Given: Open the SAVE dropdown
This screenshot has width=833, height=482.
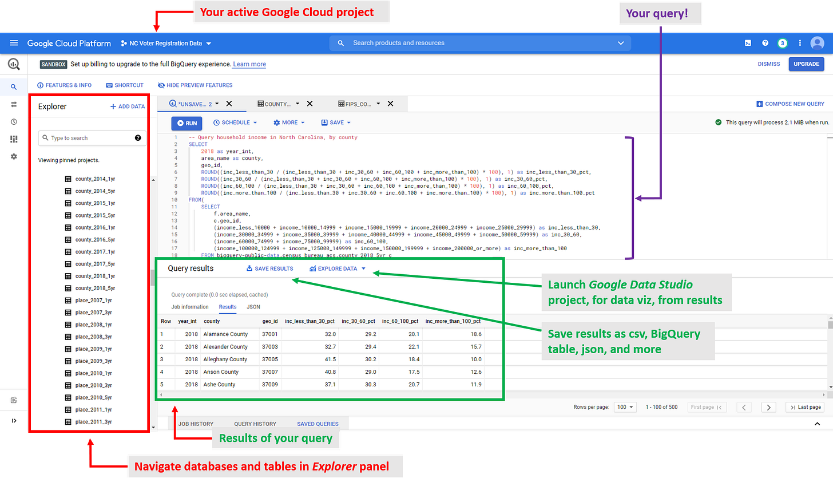Looking at the screenshot, I should tap(336, 123).
